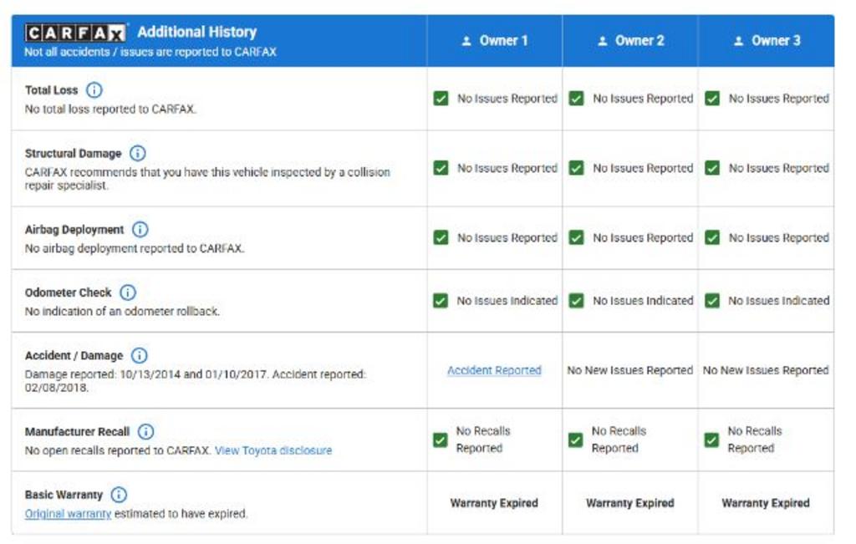Click Owner 1 Warranty Expired cell
This screenshot has width=856, height=544.
495,503
